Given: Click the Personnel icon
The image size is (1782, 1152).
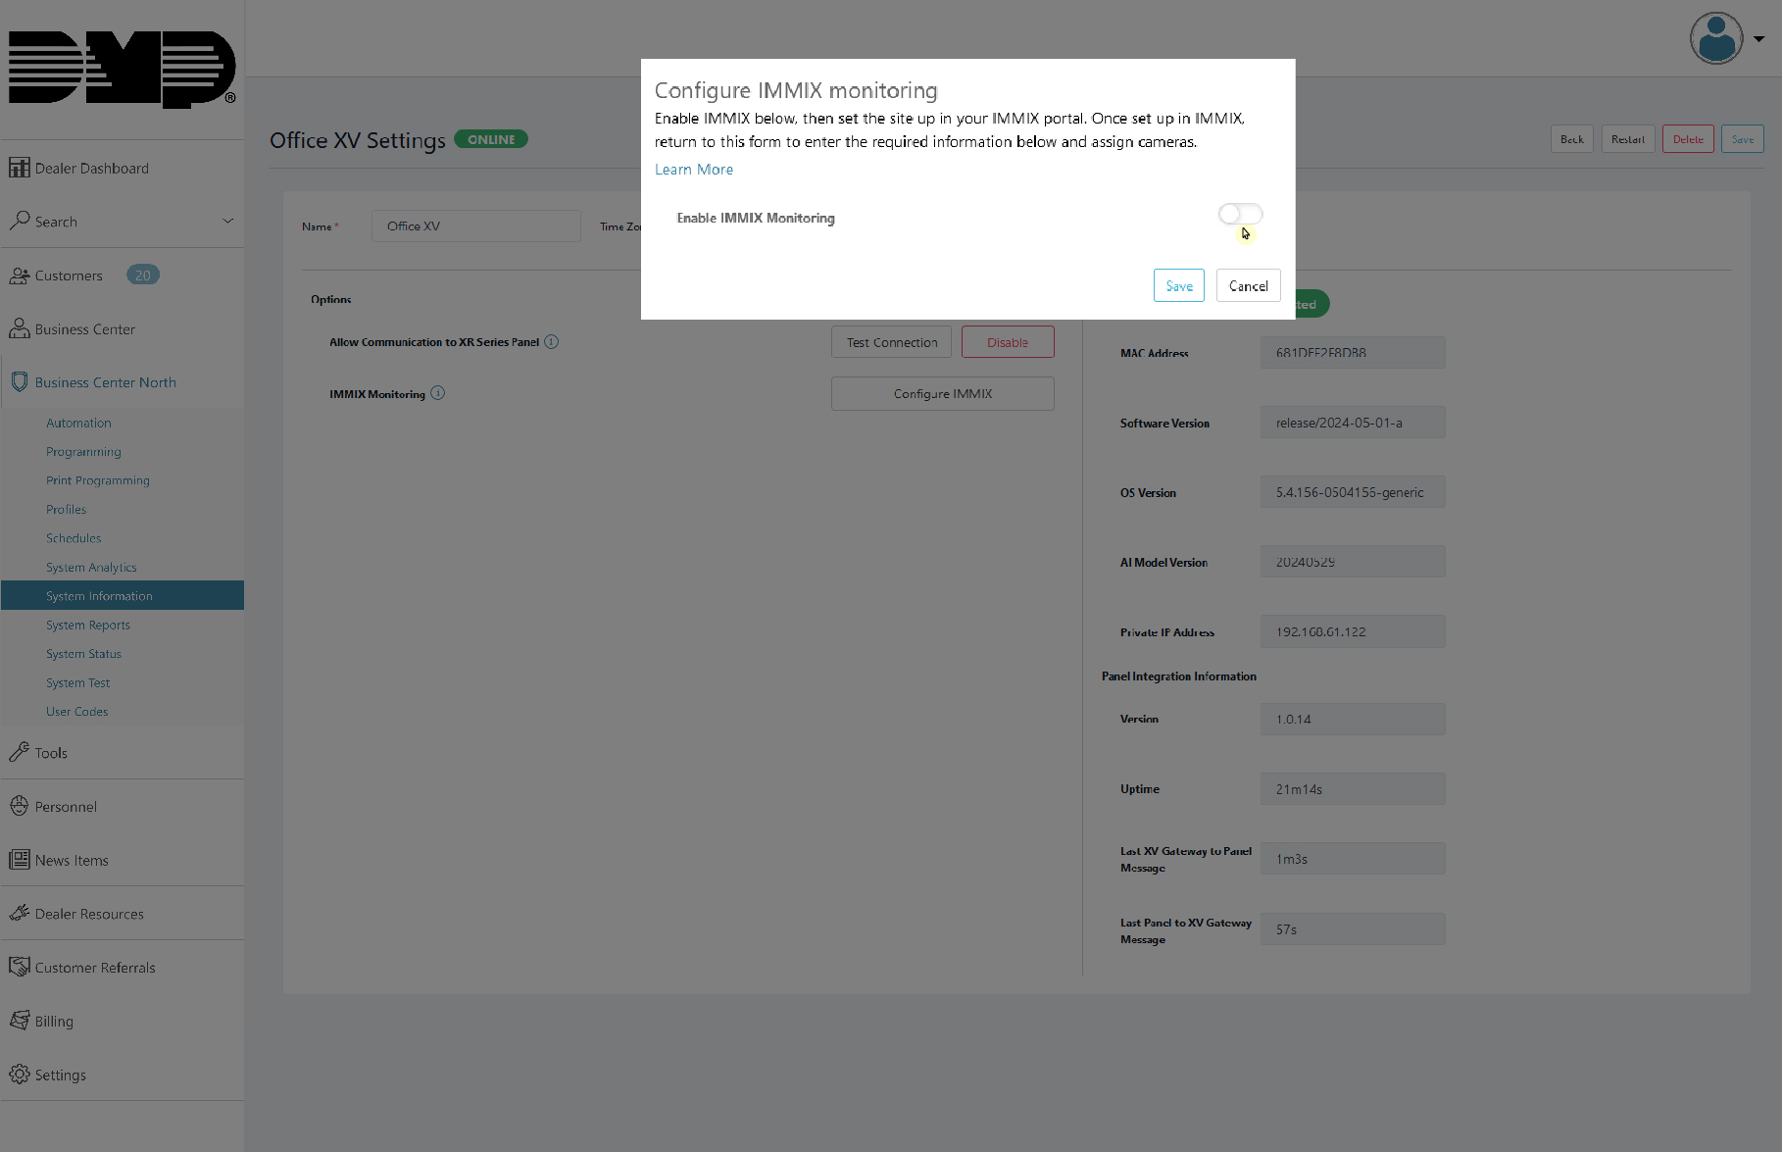Looking at the screenshot, I should click(19, 806).
